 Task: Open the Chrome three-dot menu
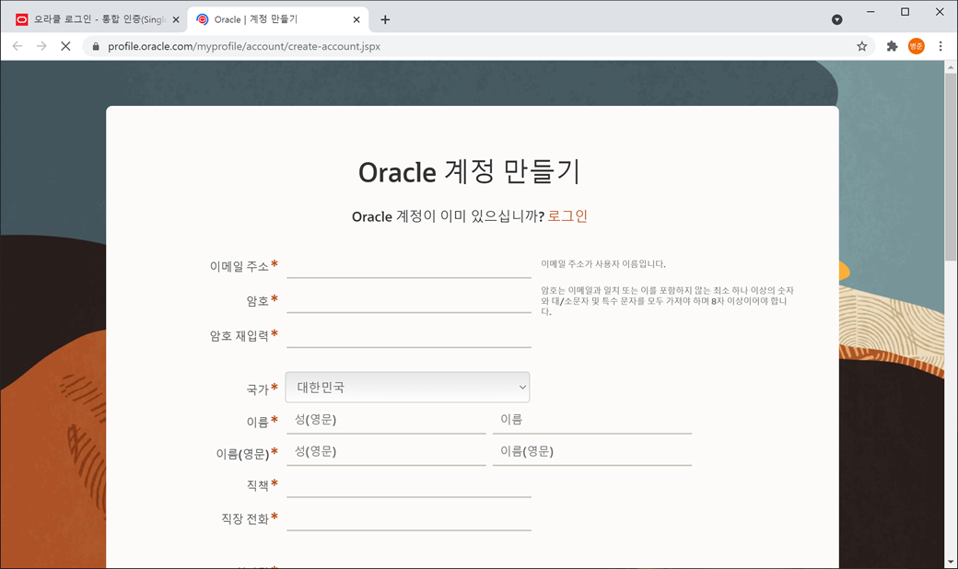(x=940, y=46)
